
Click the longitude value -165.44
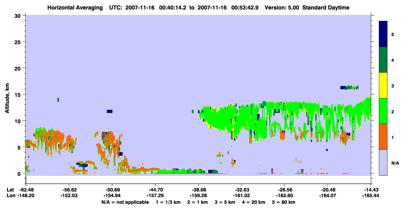(370, 195)
